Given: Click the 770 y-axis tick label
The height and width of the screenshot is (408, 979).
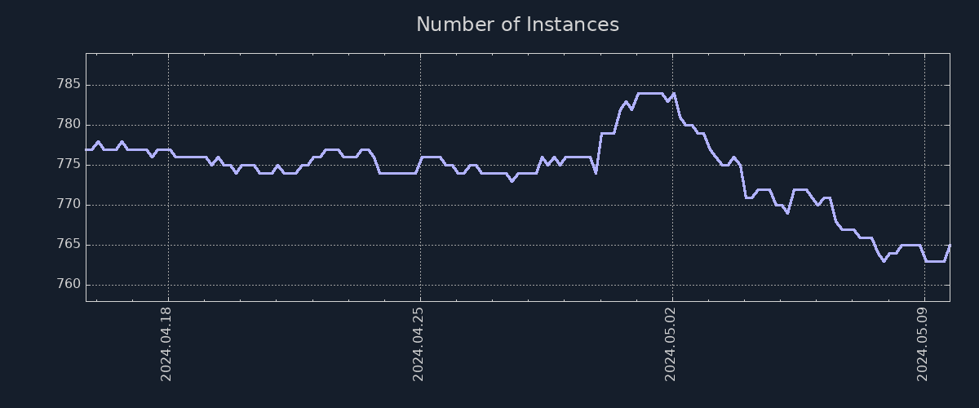Looking at the screenshot, I should [67, 205].
